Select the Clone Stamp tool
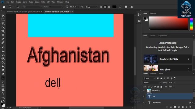Screen dimensions: 195x109 tap(3, 51)
